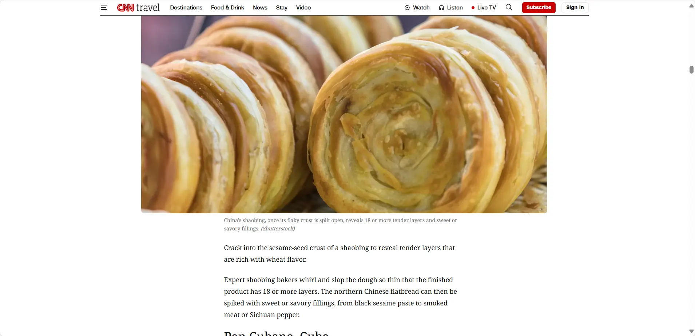The height and width of the screenshot is (336, 695).
Task: Open the Video section
Action: pos(303,8)
